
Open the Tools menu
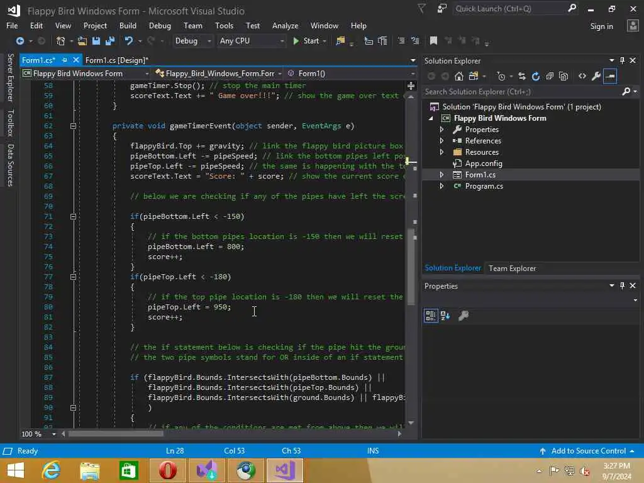click(224, 25)
